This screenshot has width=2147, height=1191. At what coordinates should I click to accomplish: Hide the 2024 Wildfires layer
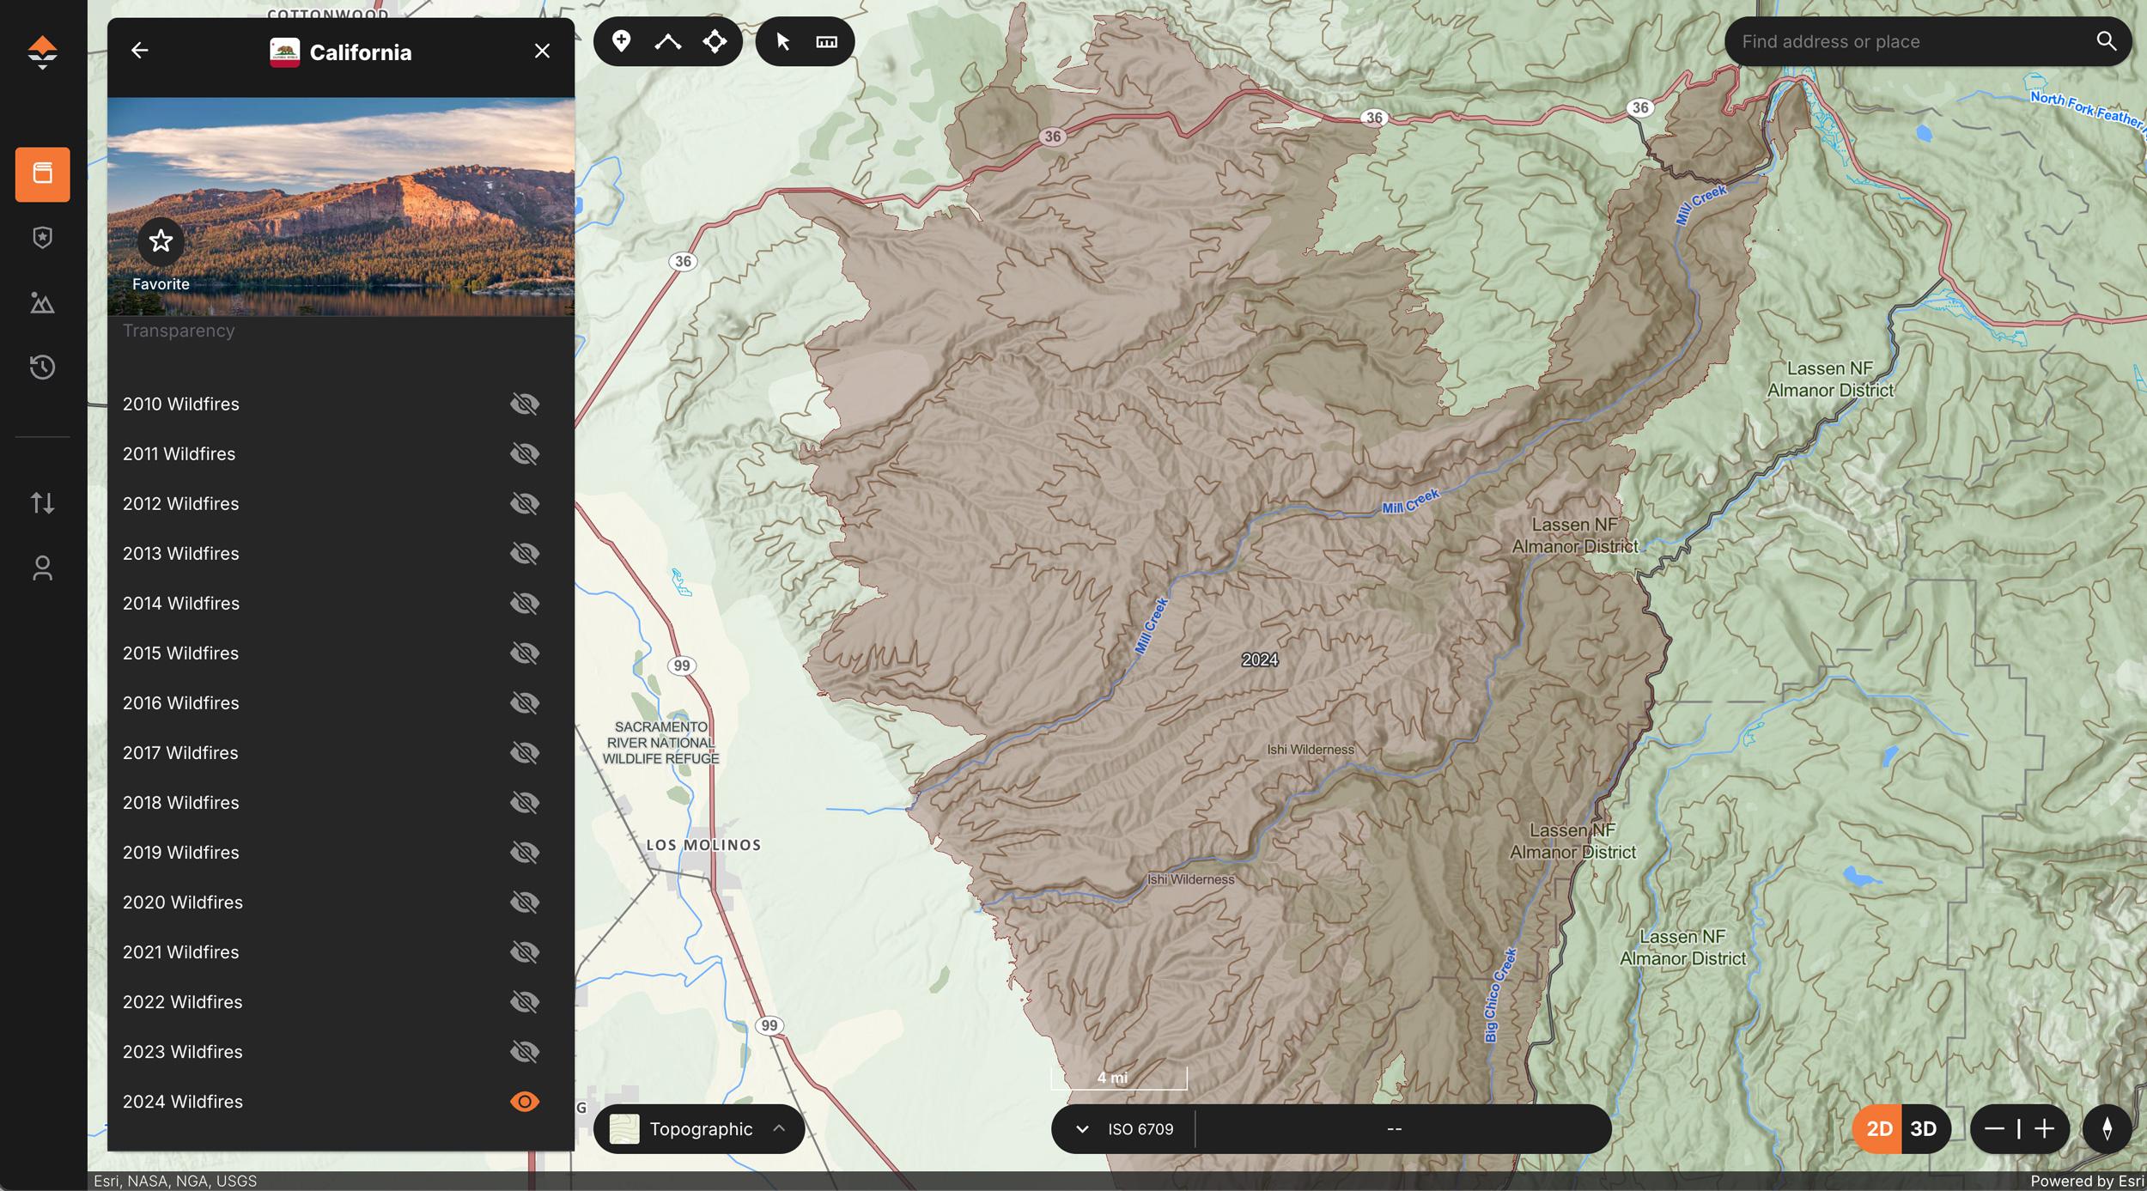pos(525,1100)
